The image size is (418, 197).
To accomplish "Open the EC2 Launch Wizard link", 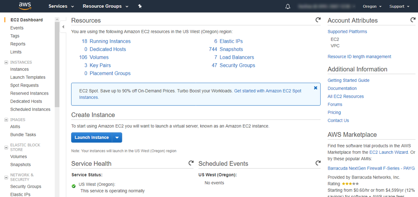I will (388, 152).
